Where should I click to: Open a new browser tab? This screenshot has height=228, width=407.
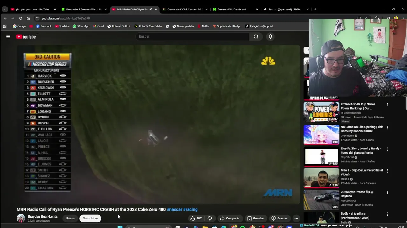(315, 9)
